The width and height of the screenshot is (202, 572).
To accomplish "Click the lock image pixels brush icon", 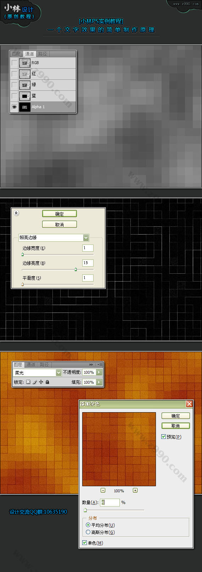I will pos(35,382).
